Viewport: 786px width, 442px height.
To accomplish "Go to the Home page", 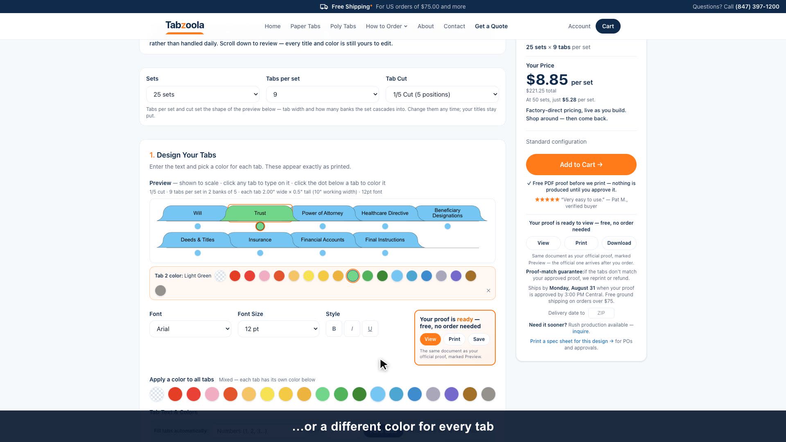I will 273,26.
